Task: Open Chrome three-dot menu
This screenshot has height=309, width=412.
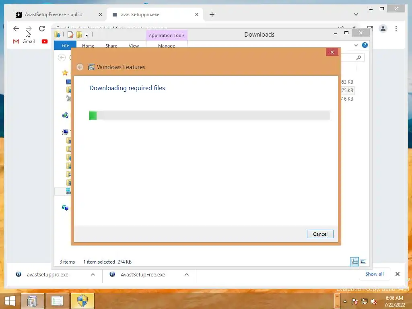Action: [396, 29]
